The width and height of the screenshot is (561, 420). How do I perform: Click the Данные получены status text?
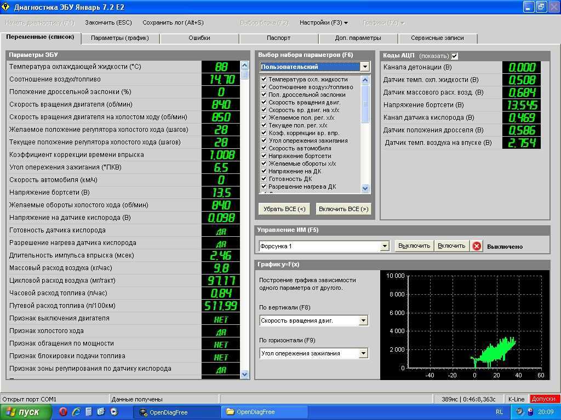[137, 399]
